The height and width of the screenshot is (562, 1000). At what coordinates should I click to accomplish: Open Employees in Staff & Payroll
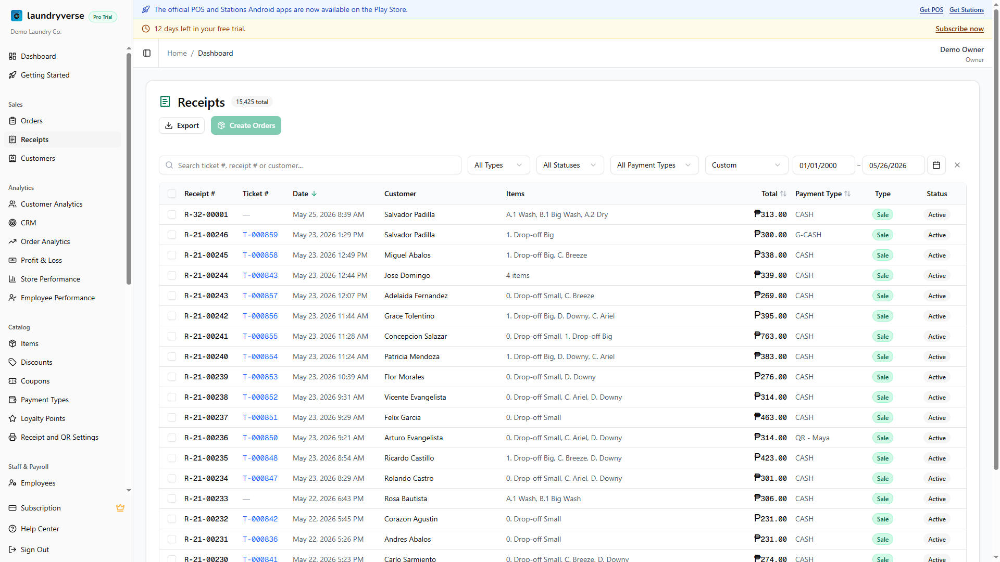(63, 483)
